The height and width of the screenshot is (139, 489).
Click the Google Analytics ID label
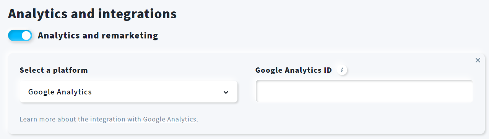click(x=294, y=70)
